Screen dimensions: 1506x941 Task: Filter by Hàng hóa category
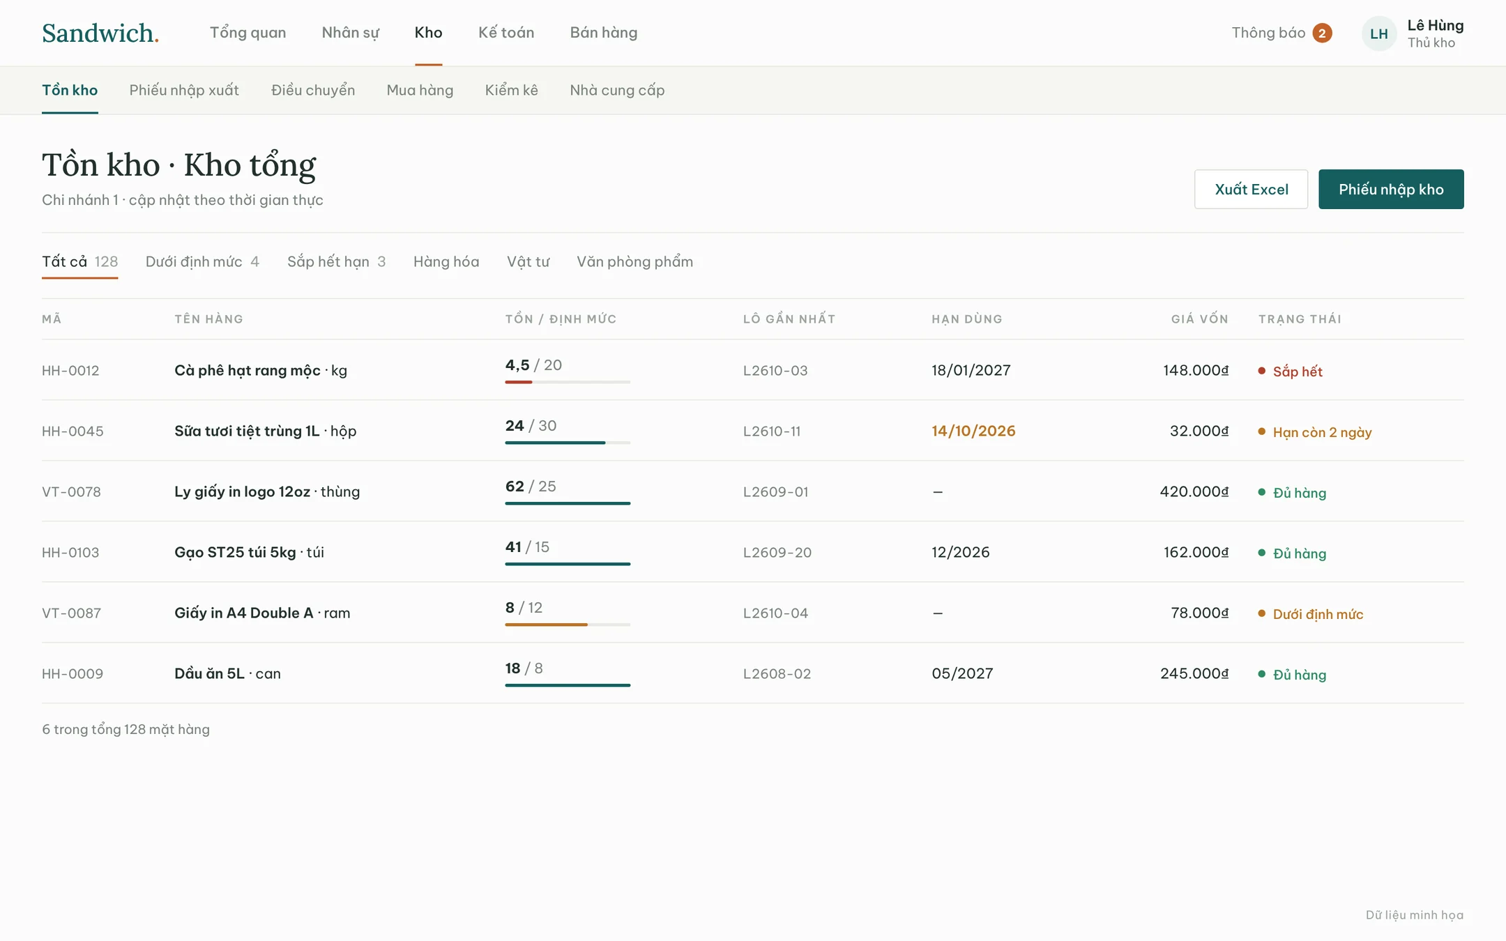click(446, 261)
